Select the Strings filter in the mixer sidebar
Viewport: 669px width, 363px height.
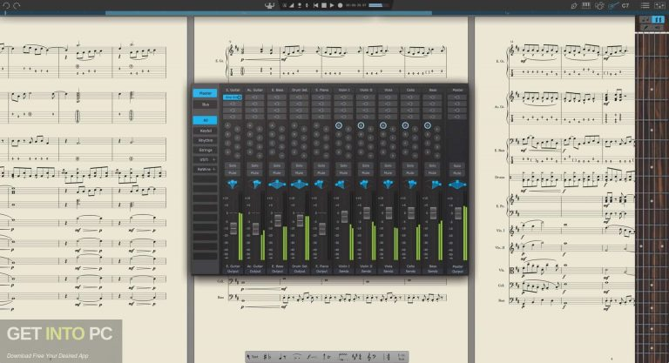[206, 150]
